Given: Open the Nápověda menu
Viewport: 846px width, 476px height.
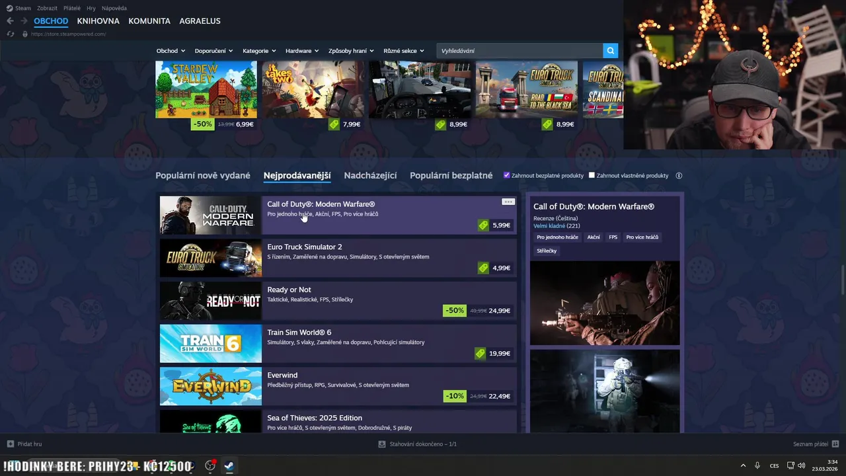Looking at the screenshot, I should pyautogui.click(x=114, y=8).
